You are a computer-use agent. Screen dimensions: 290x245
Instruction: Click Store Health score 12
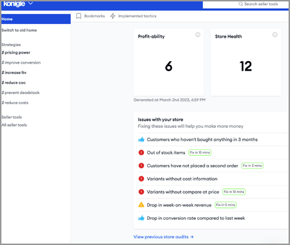[246, 66]
